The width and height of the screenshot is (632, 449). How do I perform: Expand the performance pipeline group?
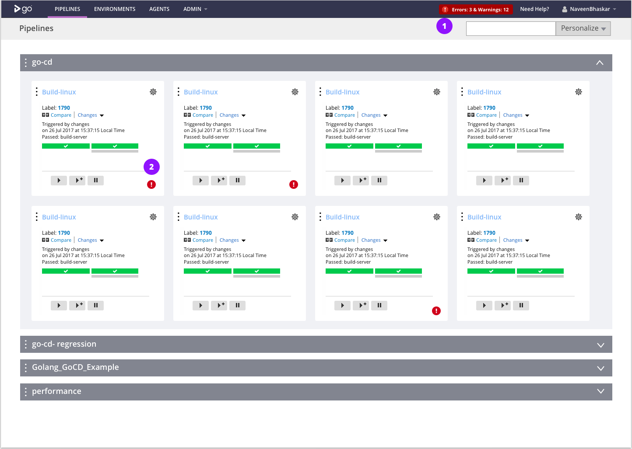coord(600,392)
